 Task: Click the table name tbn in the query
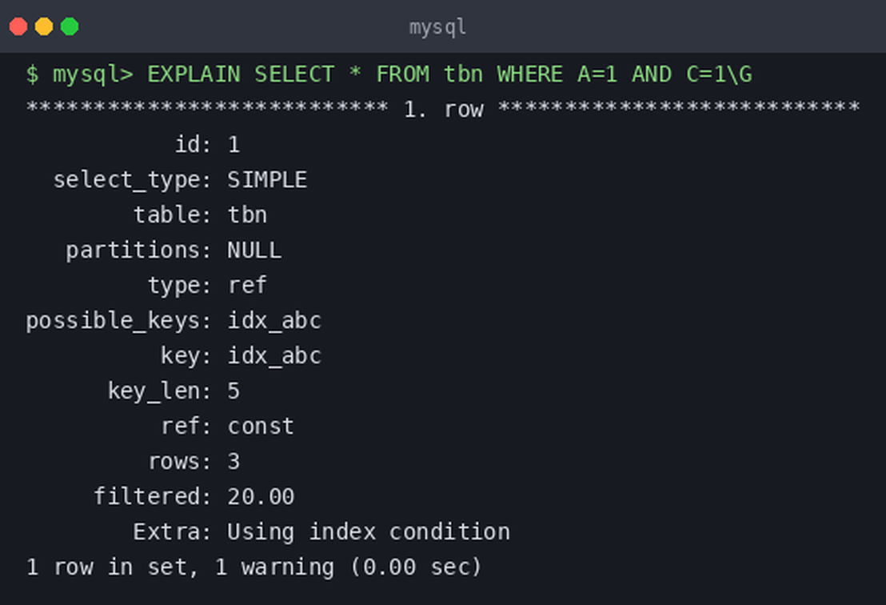(x=463, y=74)
